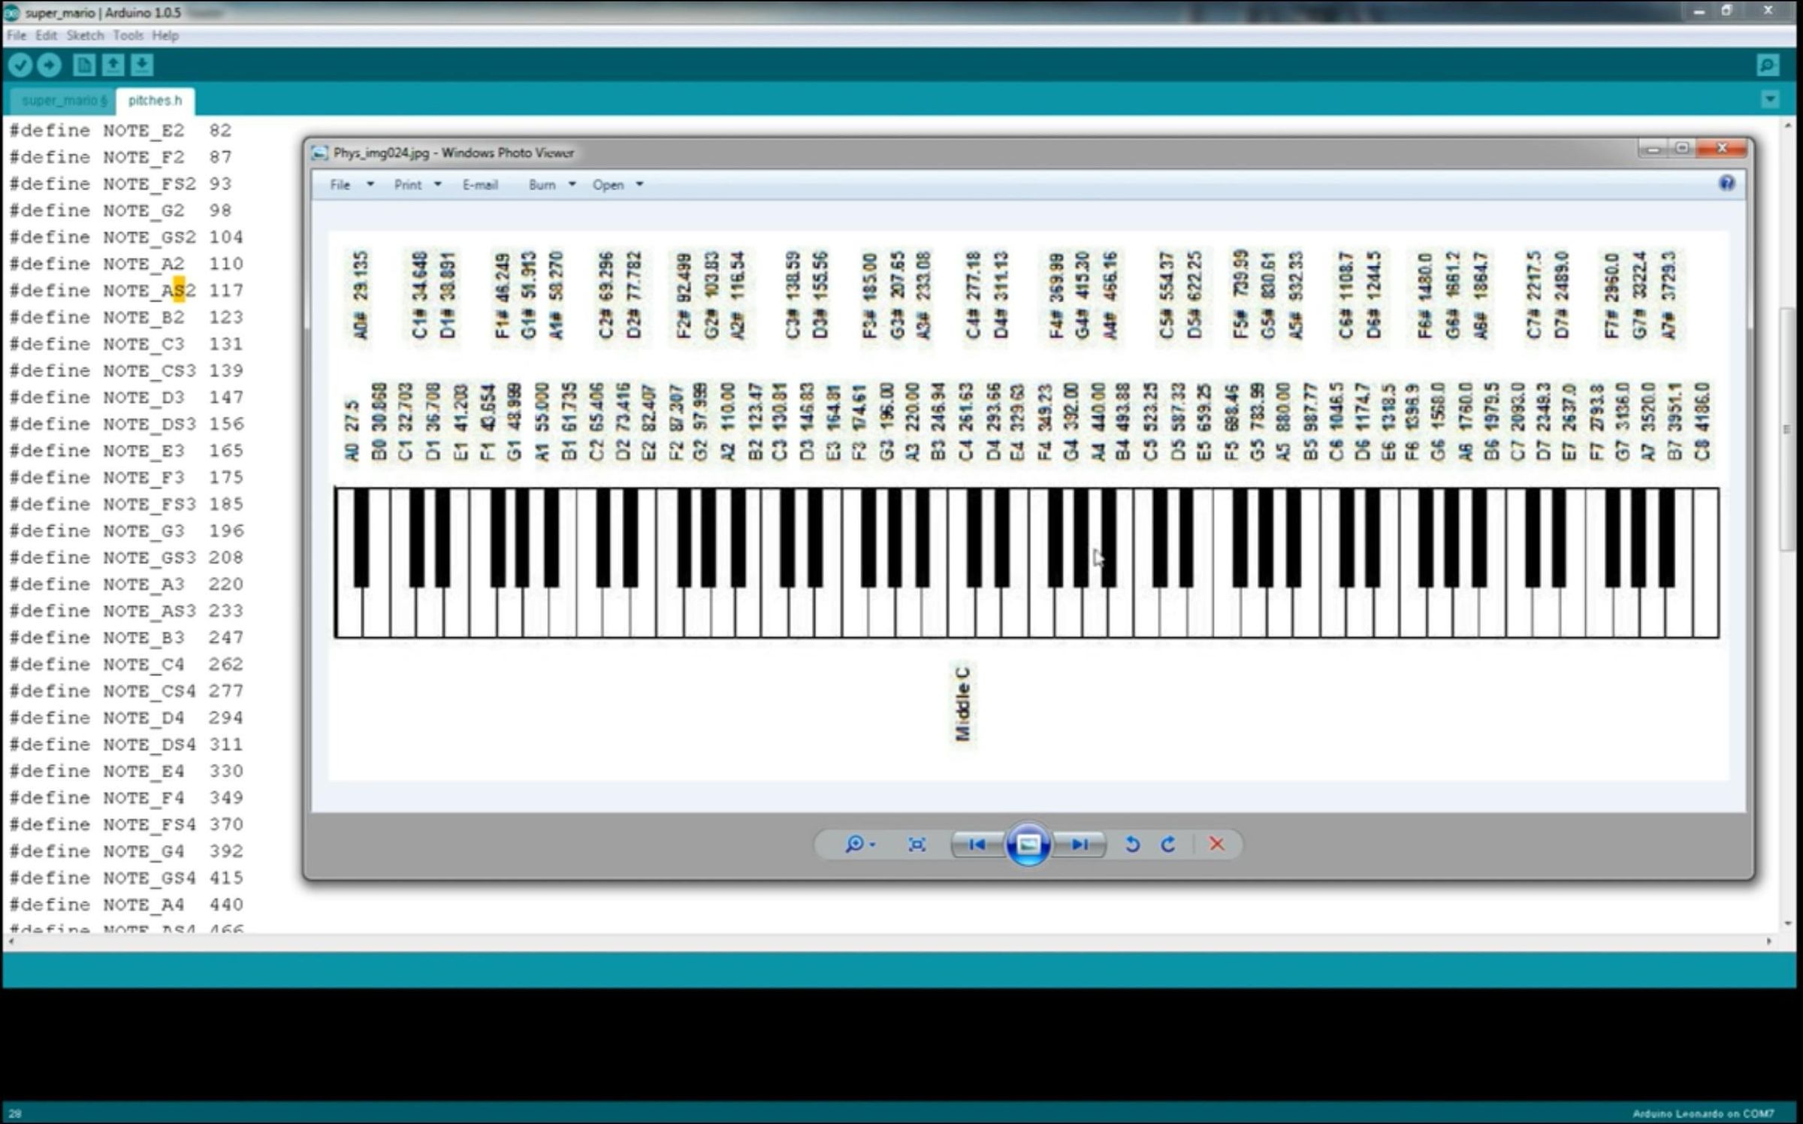Click the fit-to-window icon in Photo Viewer
Screen dimensions: 1803x1124
[918, 844]
